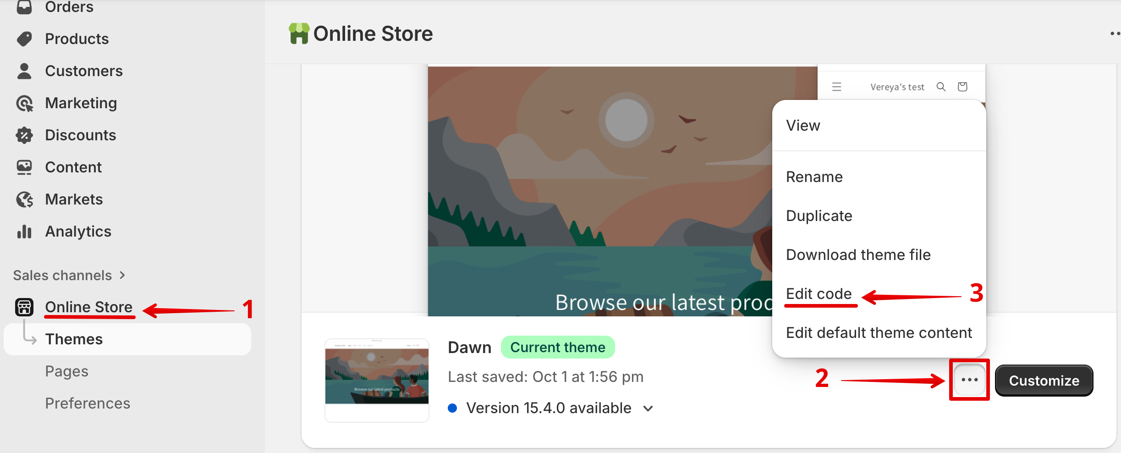Click the Customize button
Viewport: 1121px width, 453px height.
[x=1044, y=381]
